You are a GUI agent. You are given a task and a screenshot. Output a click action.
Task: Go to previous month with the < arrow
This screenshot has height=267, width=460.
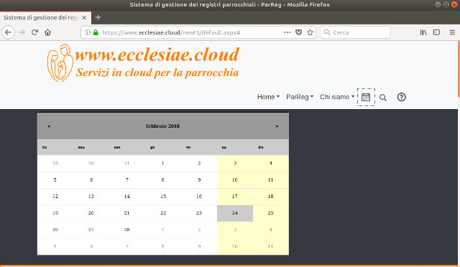[49, 126]
